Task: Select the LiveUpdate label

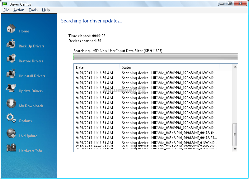Action: (28, 136)
